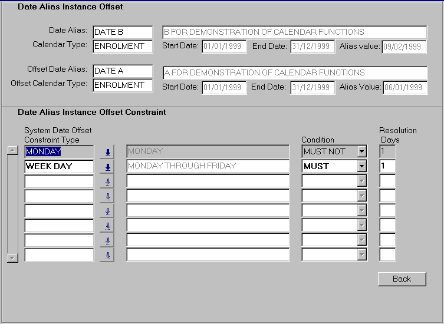Expand the empty Condition dropdown in third row

coord(361,181)
